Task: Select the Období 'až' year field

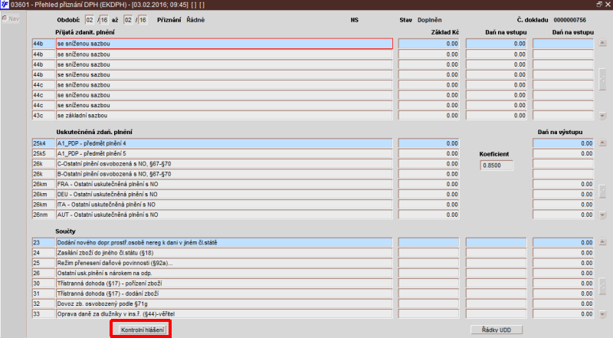Action: [x=143, y=20]
